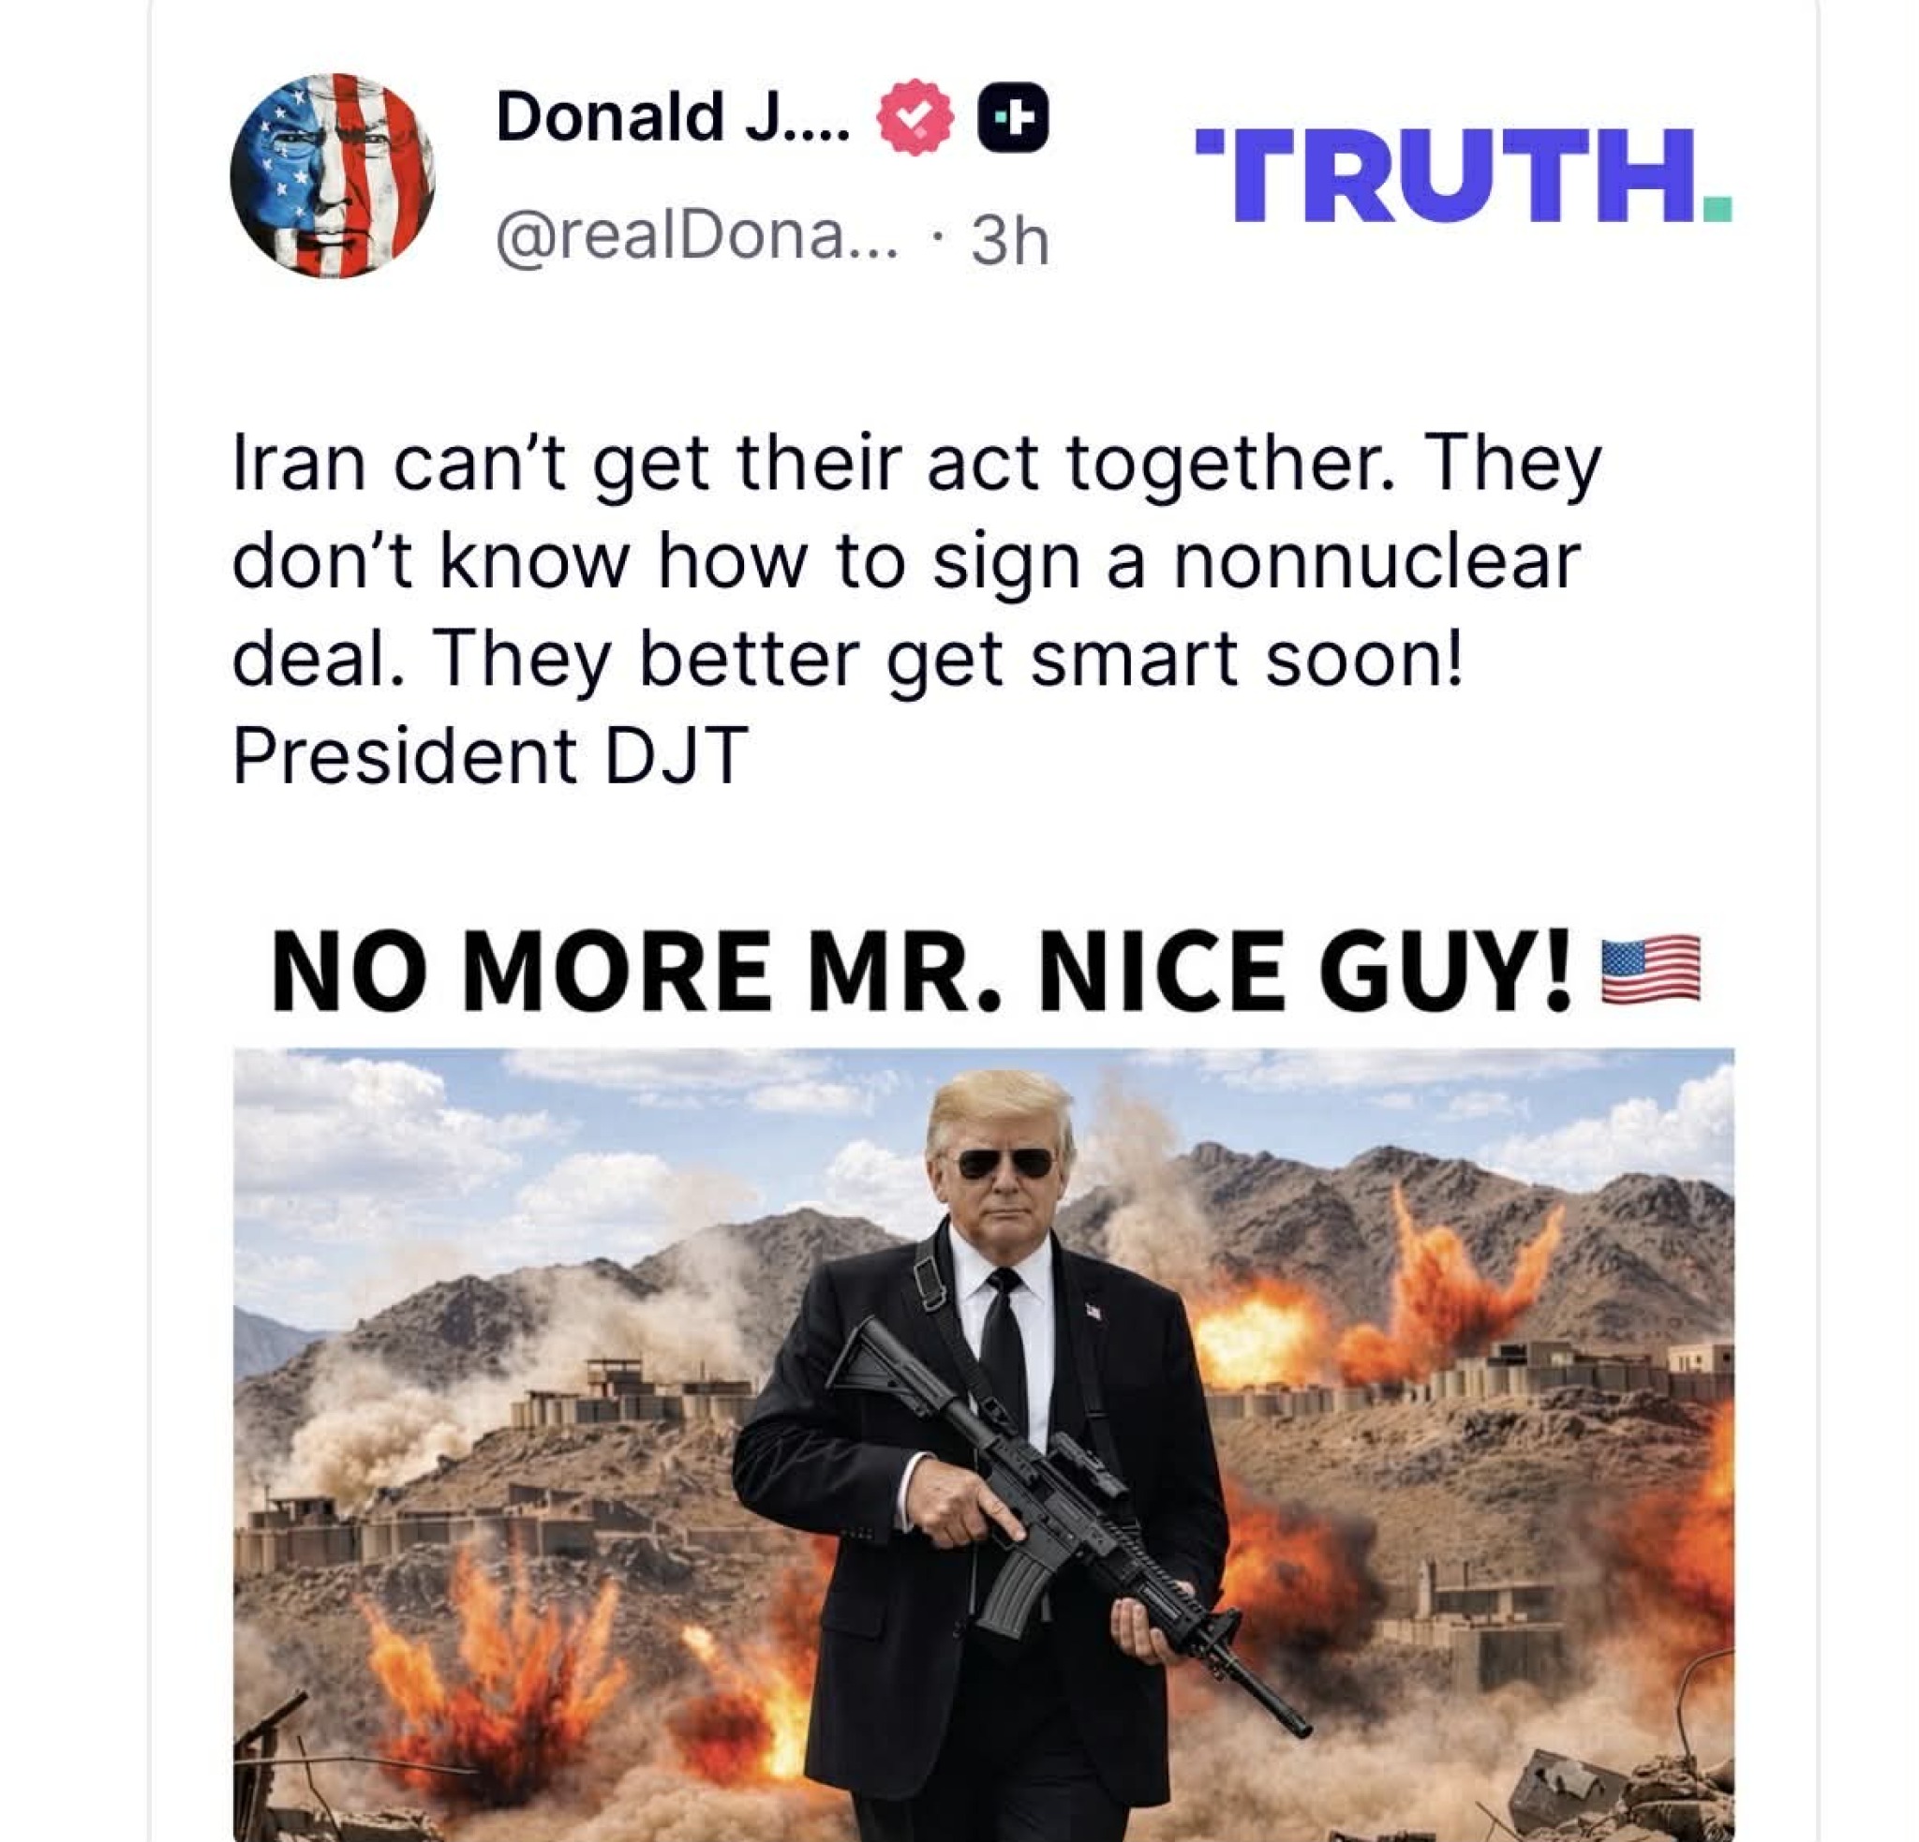Click the TRUTH. logo
The width and height of the screenshot is (1919, 1842).
click(1463, 176)
